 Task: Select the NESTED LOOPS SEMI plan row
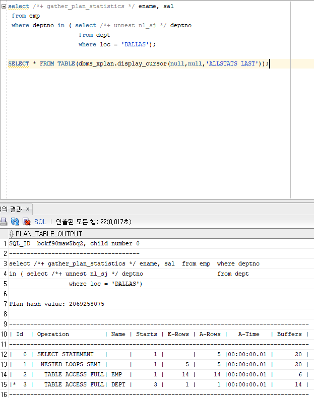[x=161, y=364]
